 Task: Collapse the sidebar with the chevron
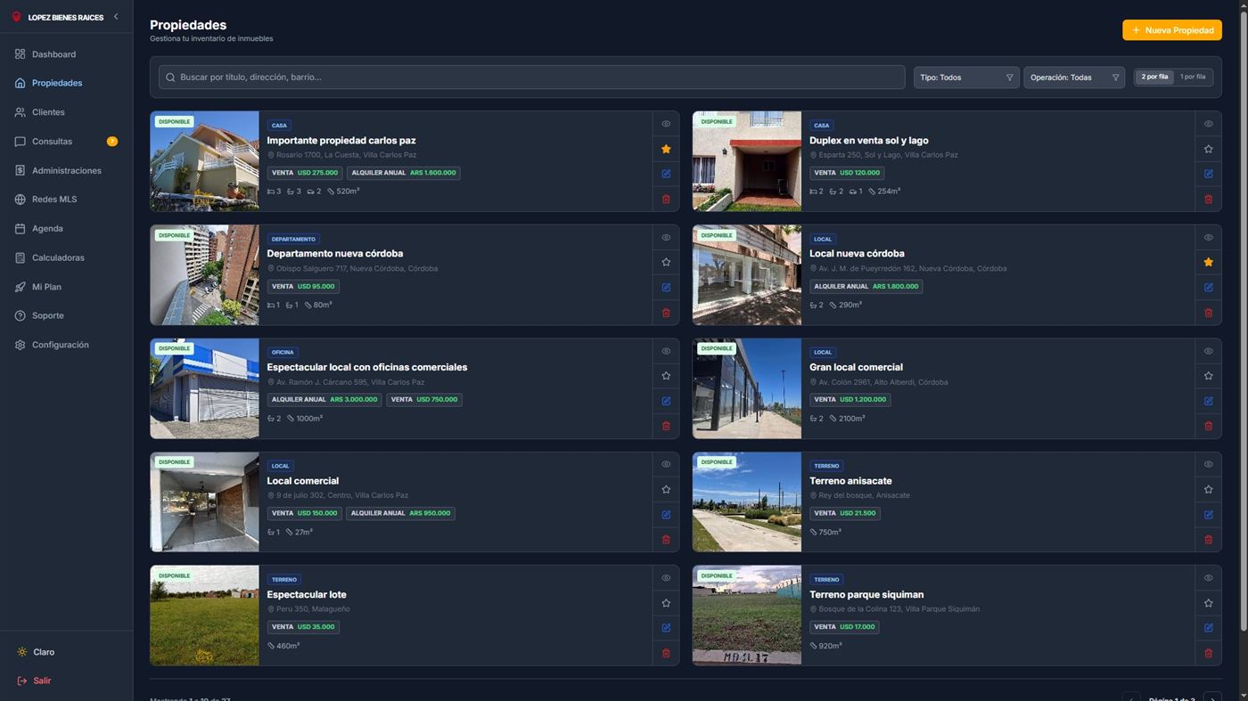tap(116, 16)
